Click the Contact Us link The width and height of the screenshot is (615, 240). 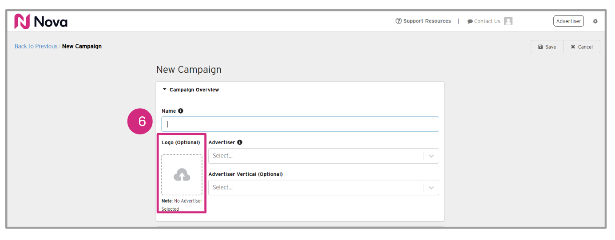tap(487, 21)
